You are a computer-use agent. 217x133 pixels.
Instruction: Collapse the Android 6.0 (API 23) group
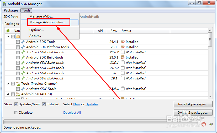coord(8,94)
